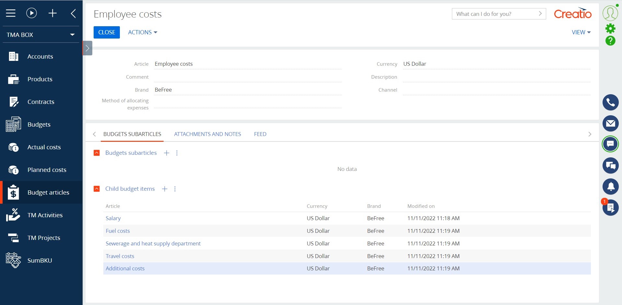This screenshot has width=622, height=305.
Task: Click the CLOSE button
Action: [107, 32]
